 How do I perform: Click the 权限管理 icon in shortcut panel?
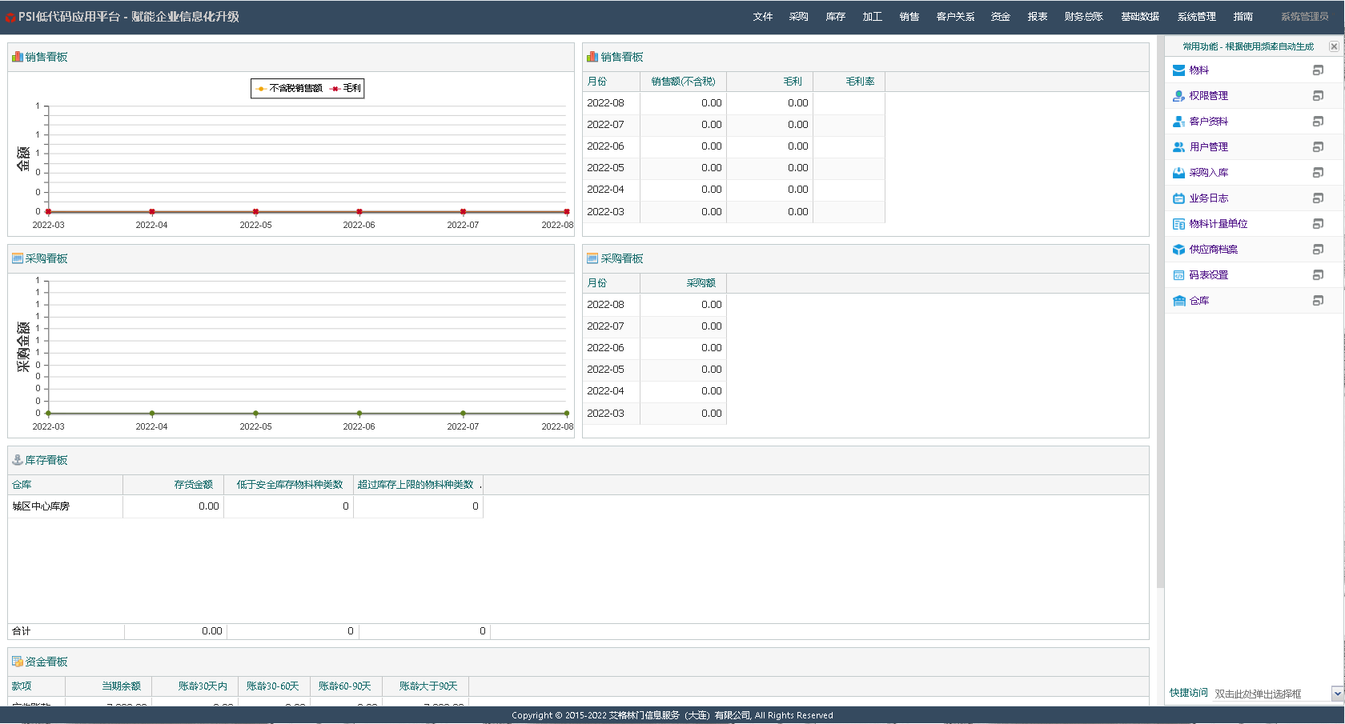point(1178,96)
